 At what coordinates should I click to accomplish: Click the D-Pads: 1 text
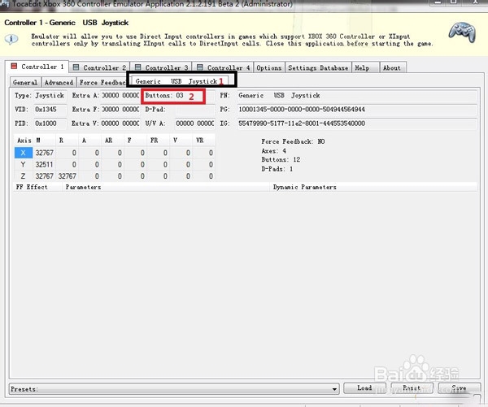pyautogui.click(x=277, y=169)
